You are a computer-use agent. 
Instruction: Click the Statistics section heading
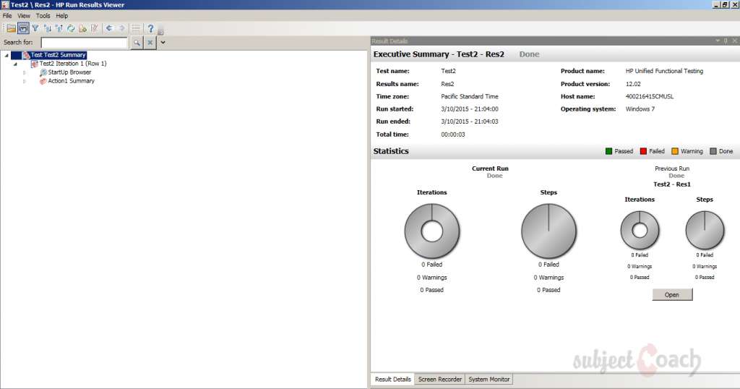391,151
